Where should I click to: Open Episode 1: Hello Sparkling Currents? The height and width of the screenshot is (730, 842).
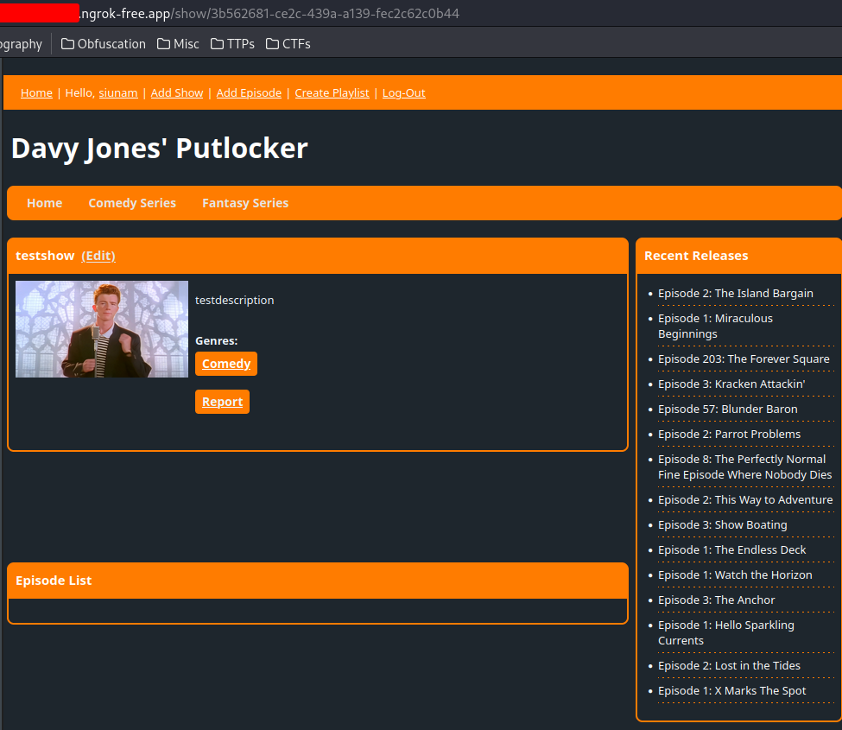pos(726,632)
